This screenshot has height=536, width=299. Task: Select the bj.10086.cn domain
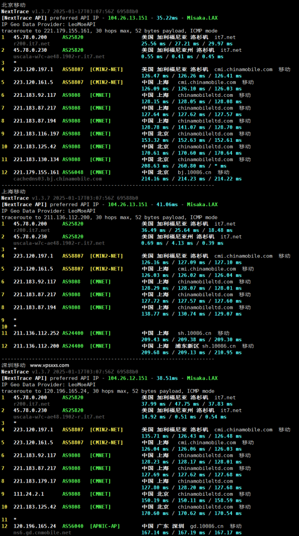click(x=194, y=172)
